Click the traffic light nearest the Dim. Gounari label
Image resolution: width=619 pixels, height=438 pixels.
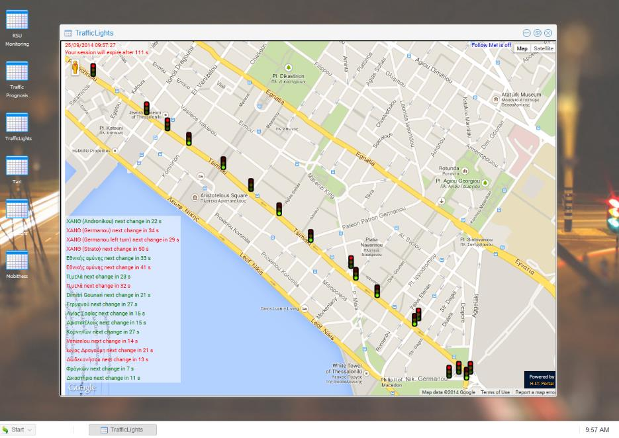point(377,291)
